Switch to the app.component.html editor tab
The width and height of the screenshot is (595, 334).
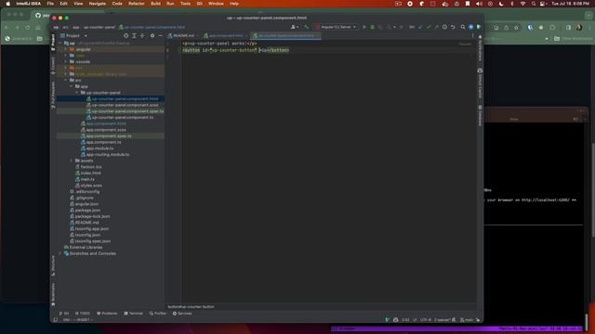(225, 35)
